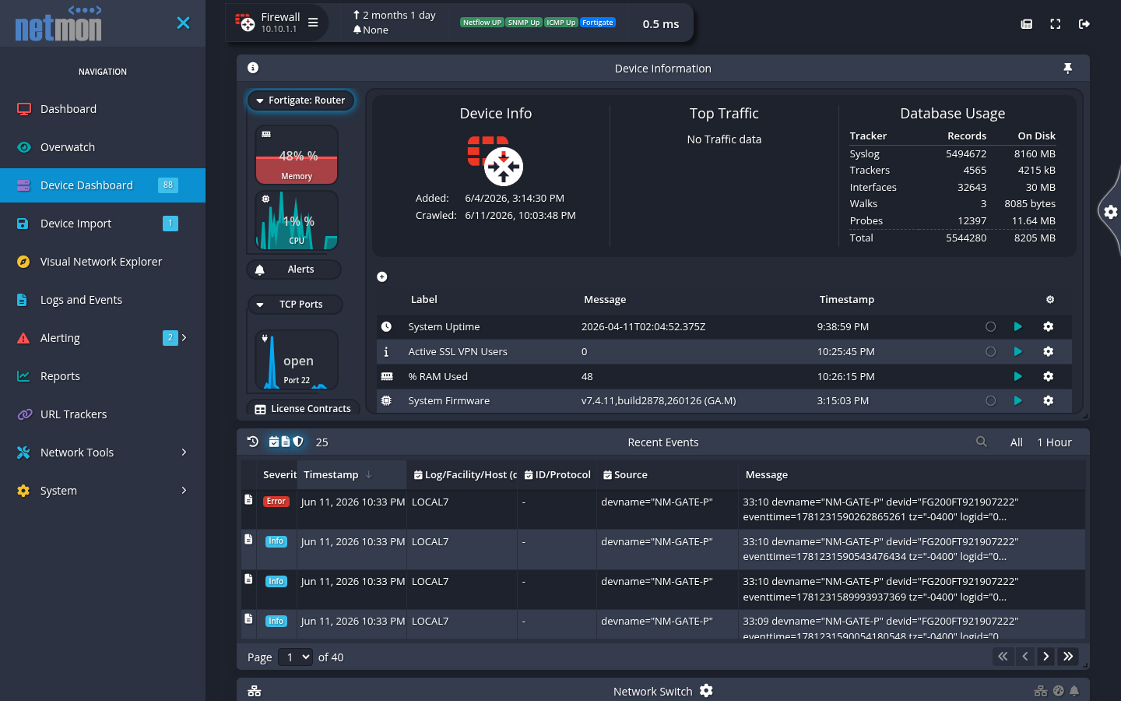1121x701 pixels.
Task: Jump to the last events page
Action: click(x=1068, y=657)
